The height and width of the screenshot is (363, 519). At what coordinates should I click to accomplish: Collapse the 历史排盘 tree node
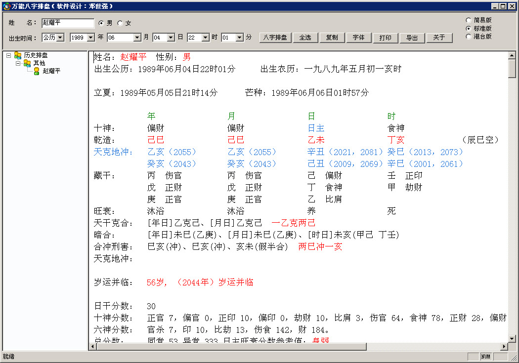click(x=9, y=55)
